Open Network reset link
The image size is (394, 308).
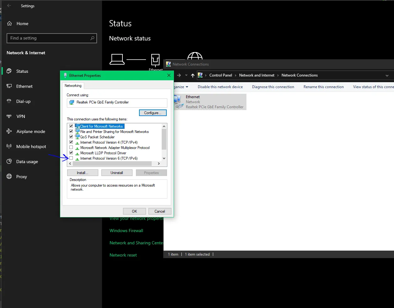pos(123,255)
